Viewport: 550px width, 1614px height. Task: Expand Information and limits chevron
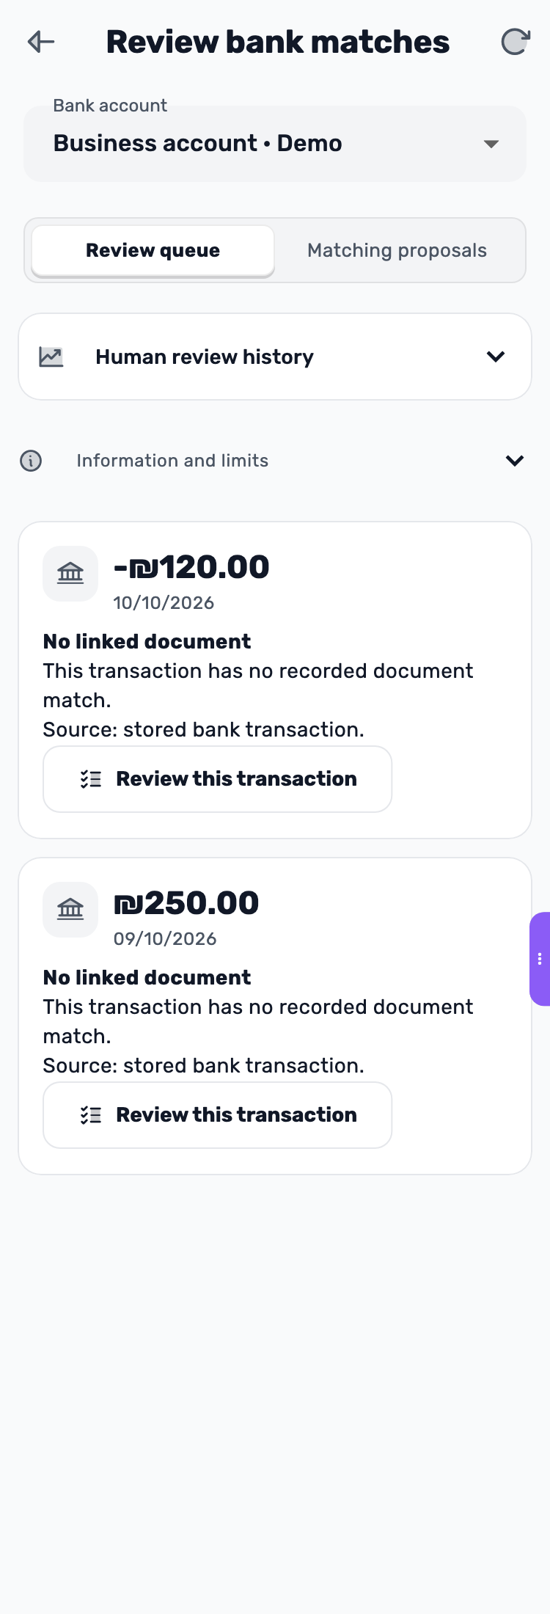[515, 461]
